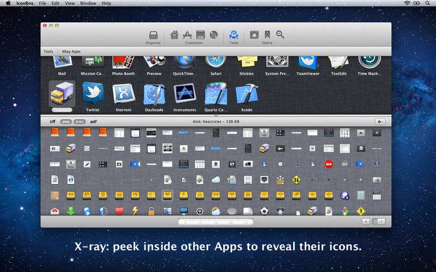436x272 pixels.
Task: Toggle the icns format filter
Action: pos(80,121)
